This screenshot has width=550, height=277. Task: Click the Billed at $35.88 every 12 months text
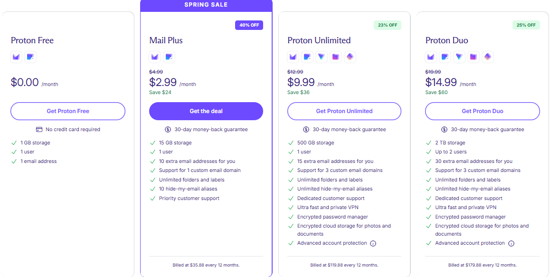206,265
